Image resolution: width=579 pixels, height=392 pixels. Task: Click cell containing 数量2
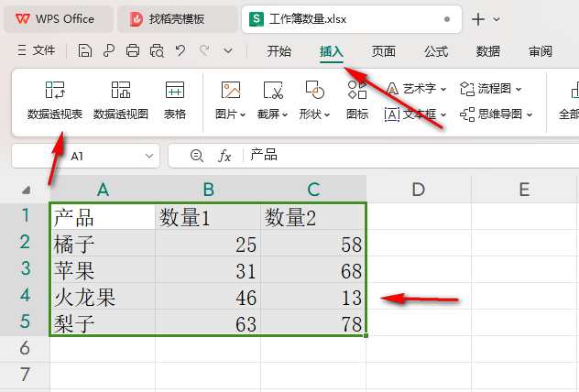[313, 216]
